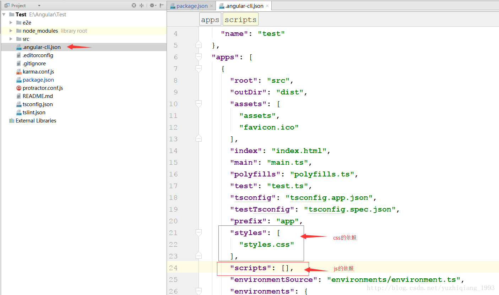Close the package.json editor tab
The width and height of the screenshot is (499, 295).
click(x=211, y=6)
